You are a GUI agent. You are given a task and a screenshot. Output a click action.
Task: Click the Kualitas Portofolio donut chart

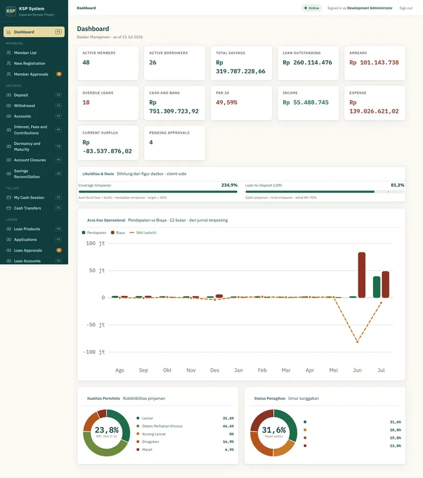(x=106, y=433)
